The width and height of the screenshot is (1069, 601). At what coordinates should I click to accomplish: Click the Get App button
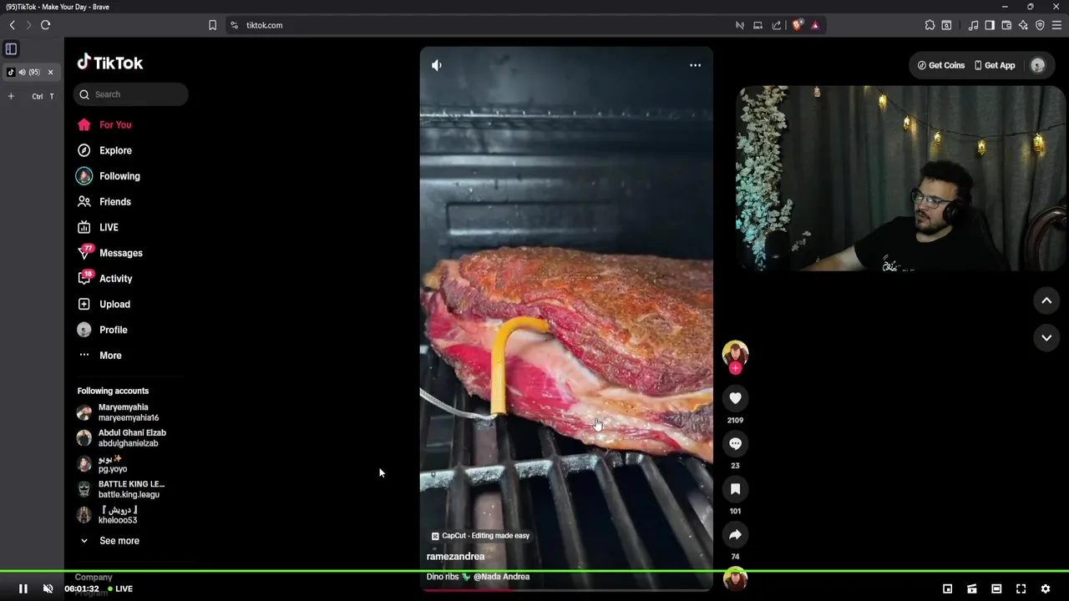click(x=995, y=65)
